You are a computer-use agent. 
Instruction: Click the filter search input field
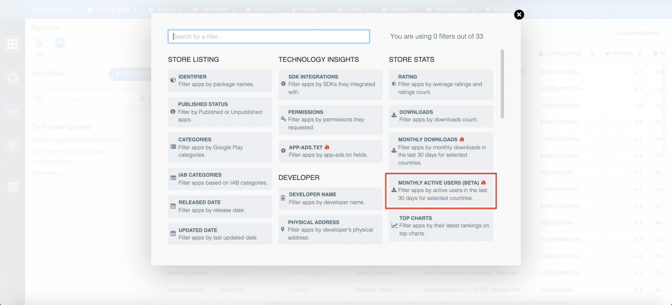pos(268,36)
